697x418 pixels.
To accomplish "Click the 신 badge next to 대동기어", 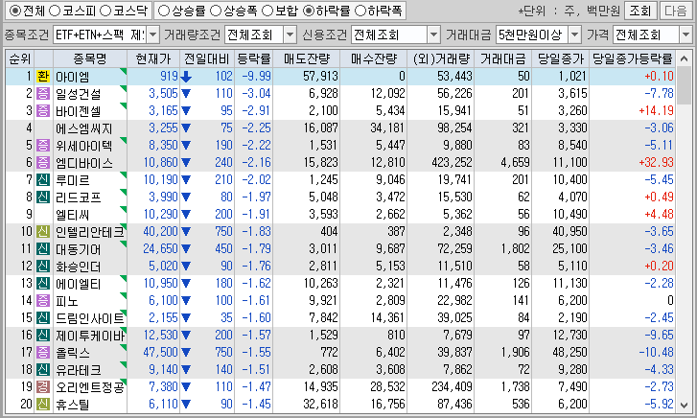I will pos(43,248).
